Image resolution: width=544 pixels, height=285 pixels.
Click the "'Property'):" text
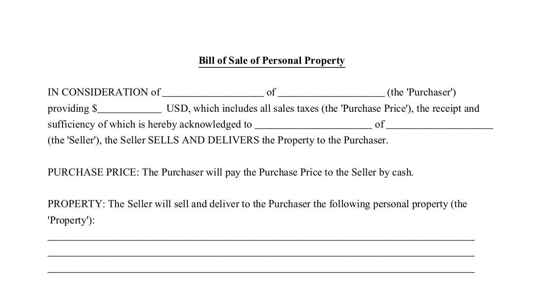coord(71,220)
